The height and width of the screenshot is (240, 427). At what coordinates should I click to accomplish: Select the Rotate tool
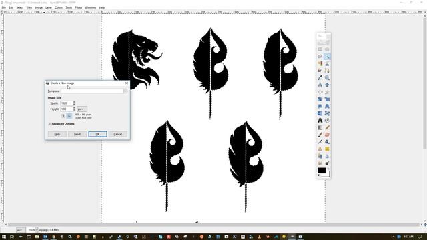pos(320,99)
